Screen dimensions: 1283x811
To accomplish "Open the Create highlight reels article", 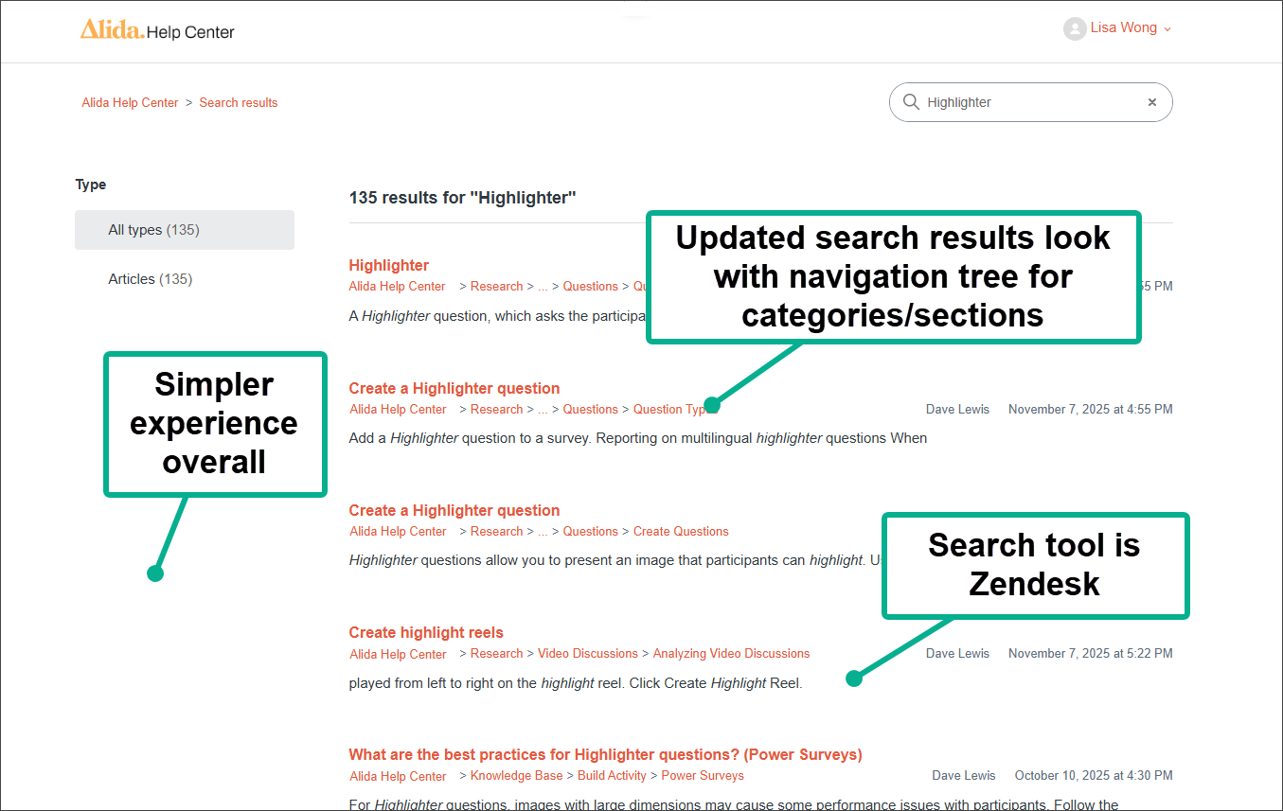I will click(x=426, y=632).
